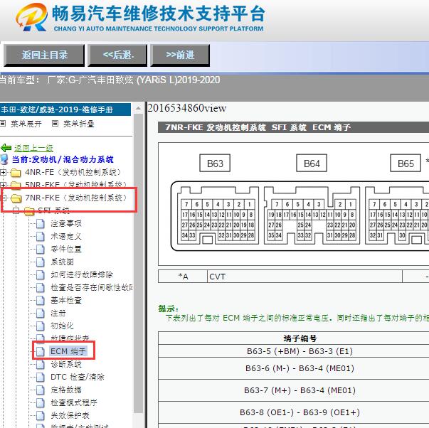Open the 返回上一级 link
Image resolution: width=429 pixels, height=428 pixels.
tap(33, 148)
